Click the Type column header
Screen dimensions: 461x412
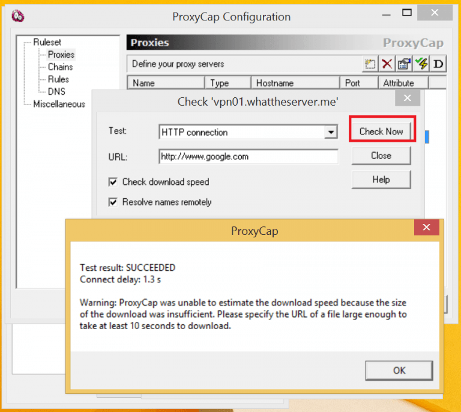(228, 83)
